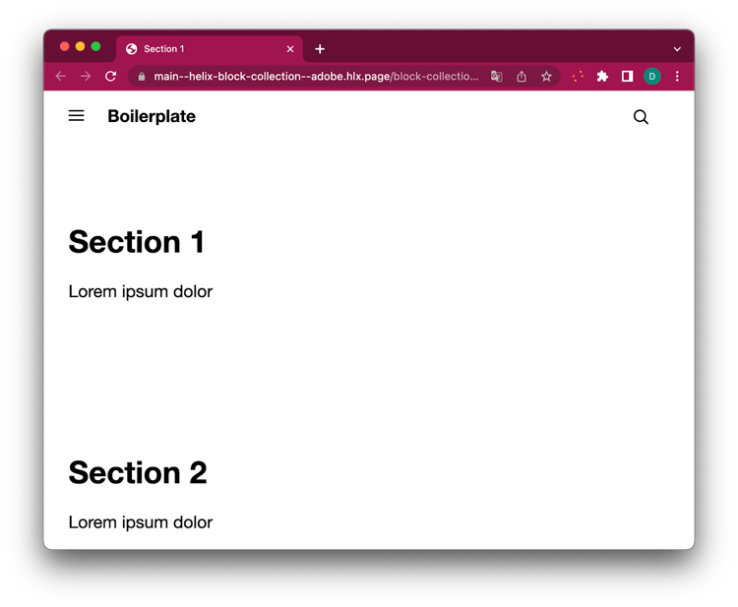
Task: Click the browser forward arrow
Action: 86,76
